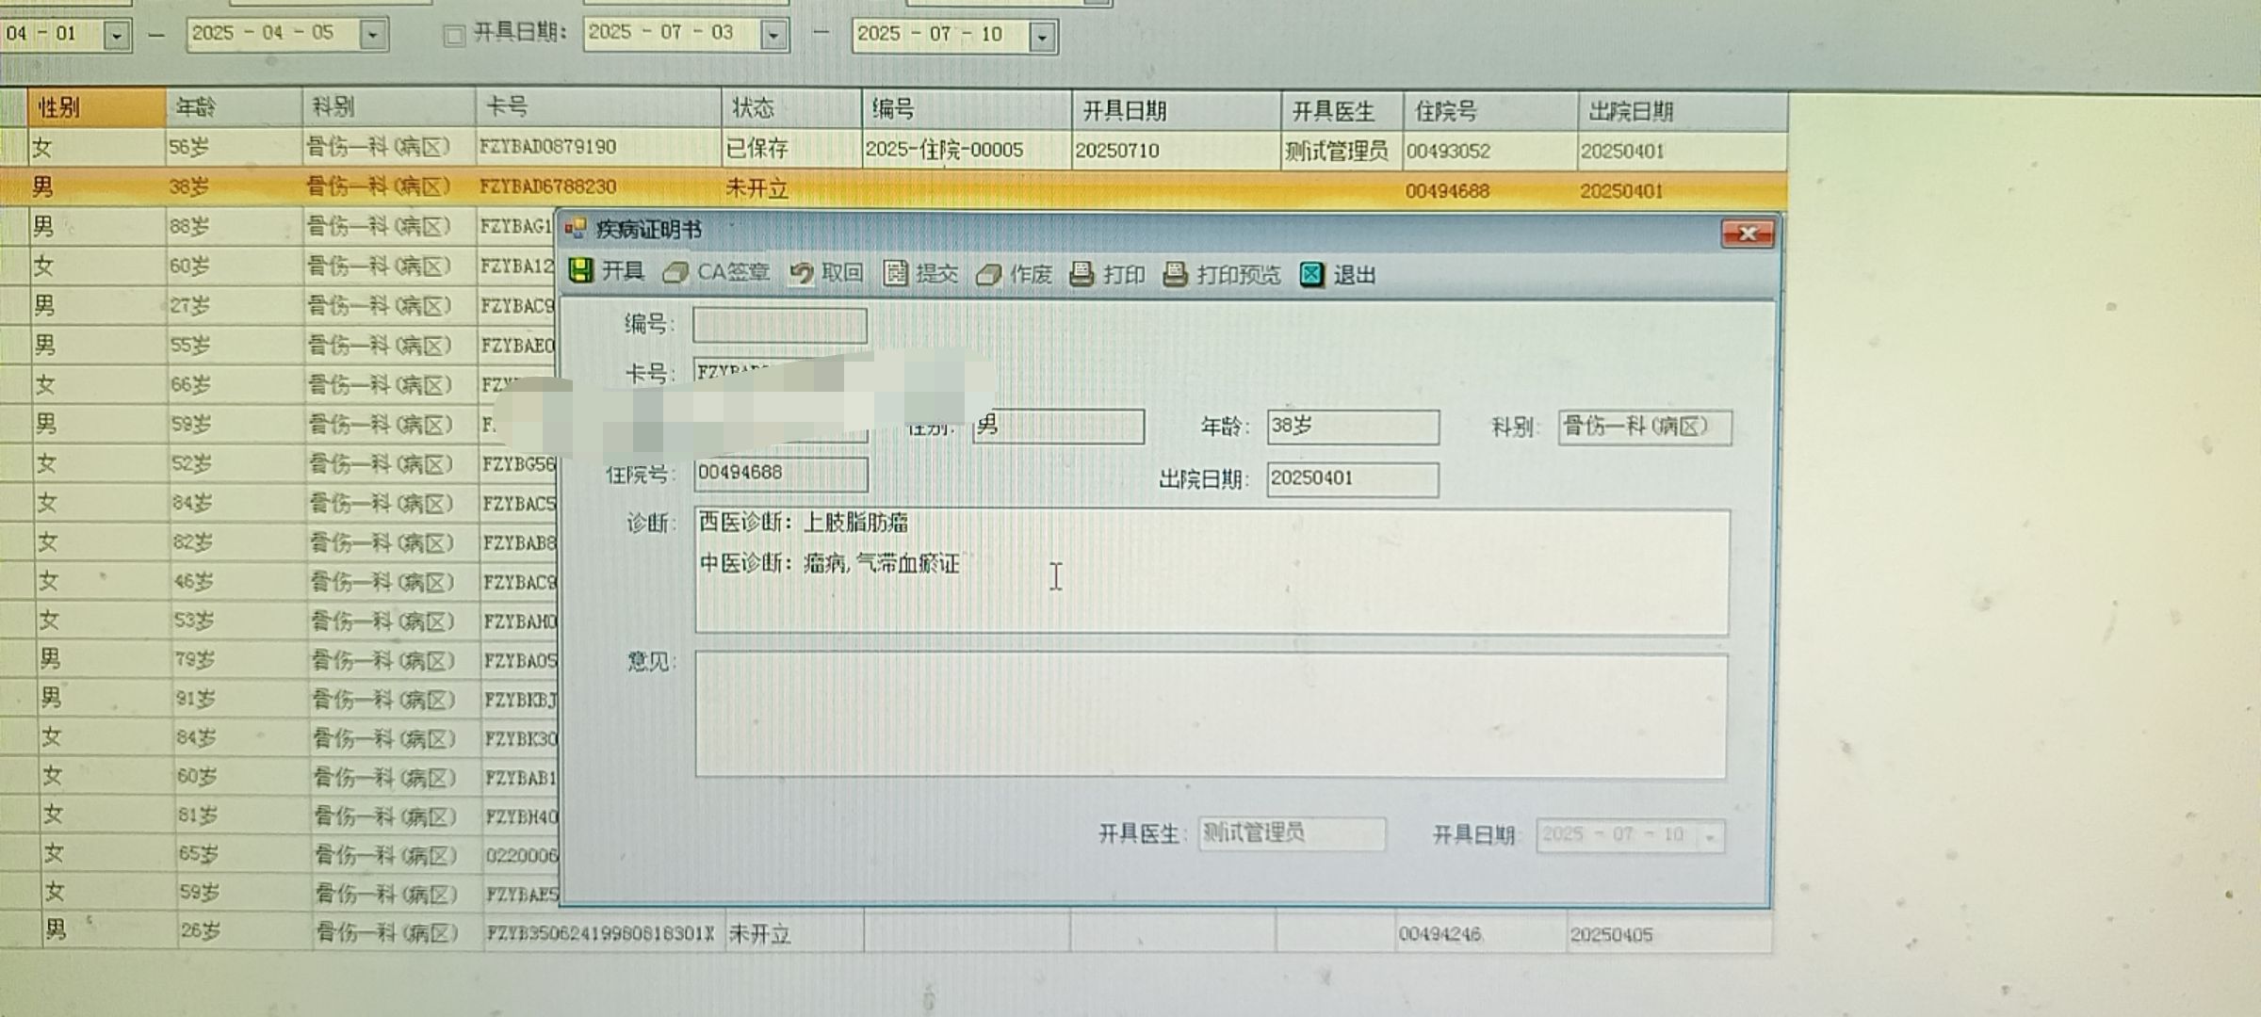Open the 2025-04-05 date dropdown
This screenshot has width=2261, height=1017.
click(x=373, y=36)
